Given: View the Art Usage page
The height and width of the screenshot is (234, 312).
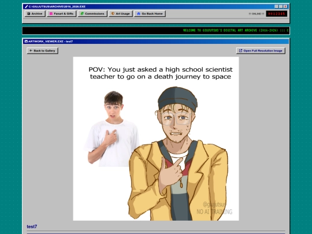Looking at the screenshot, I should tap(121, 14).
